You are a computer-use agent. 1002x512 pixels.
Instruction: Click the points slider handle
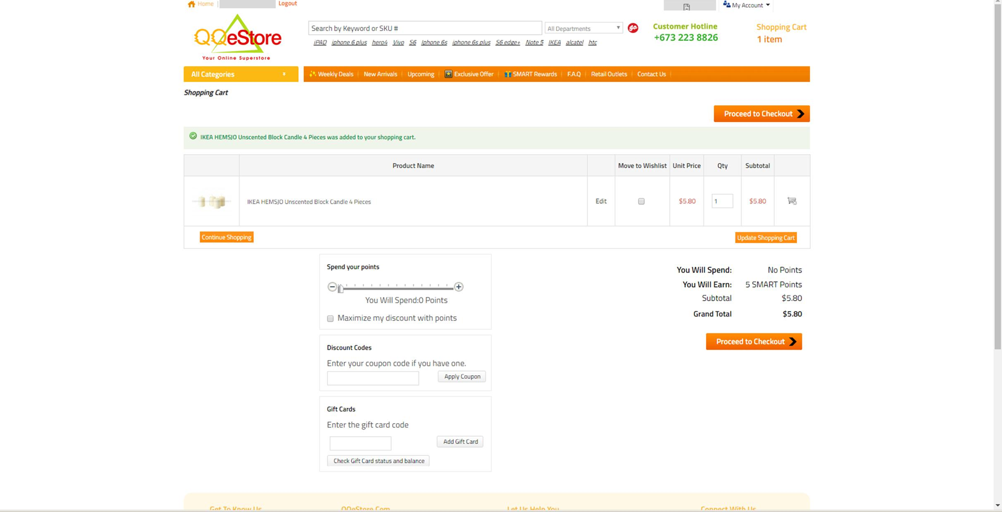tap(341, 289)
